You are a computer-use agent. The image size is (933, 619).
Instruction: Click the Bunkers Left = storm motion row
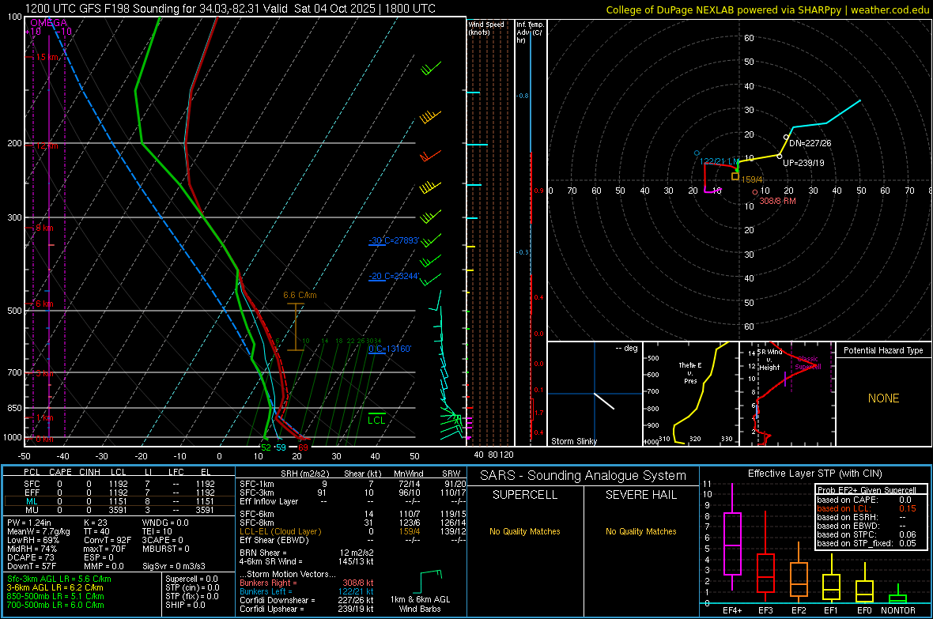307,591
